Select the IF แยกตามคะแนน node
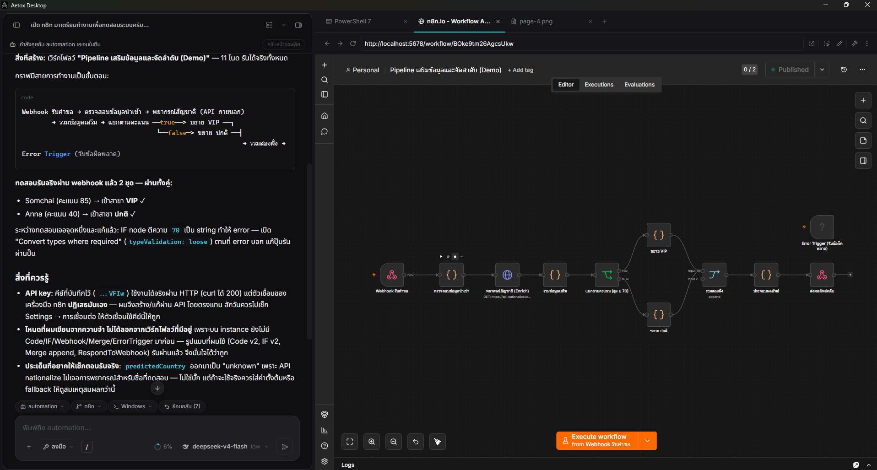 (607, 275)
